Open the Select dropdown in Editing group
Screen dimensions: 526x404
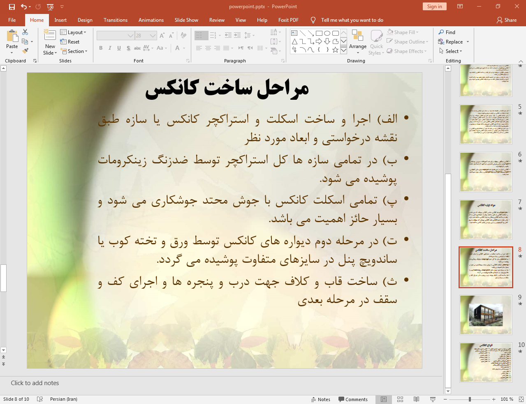450,51
